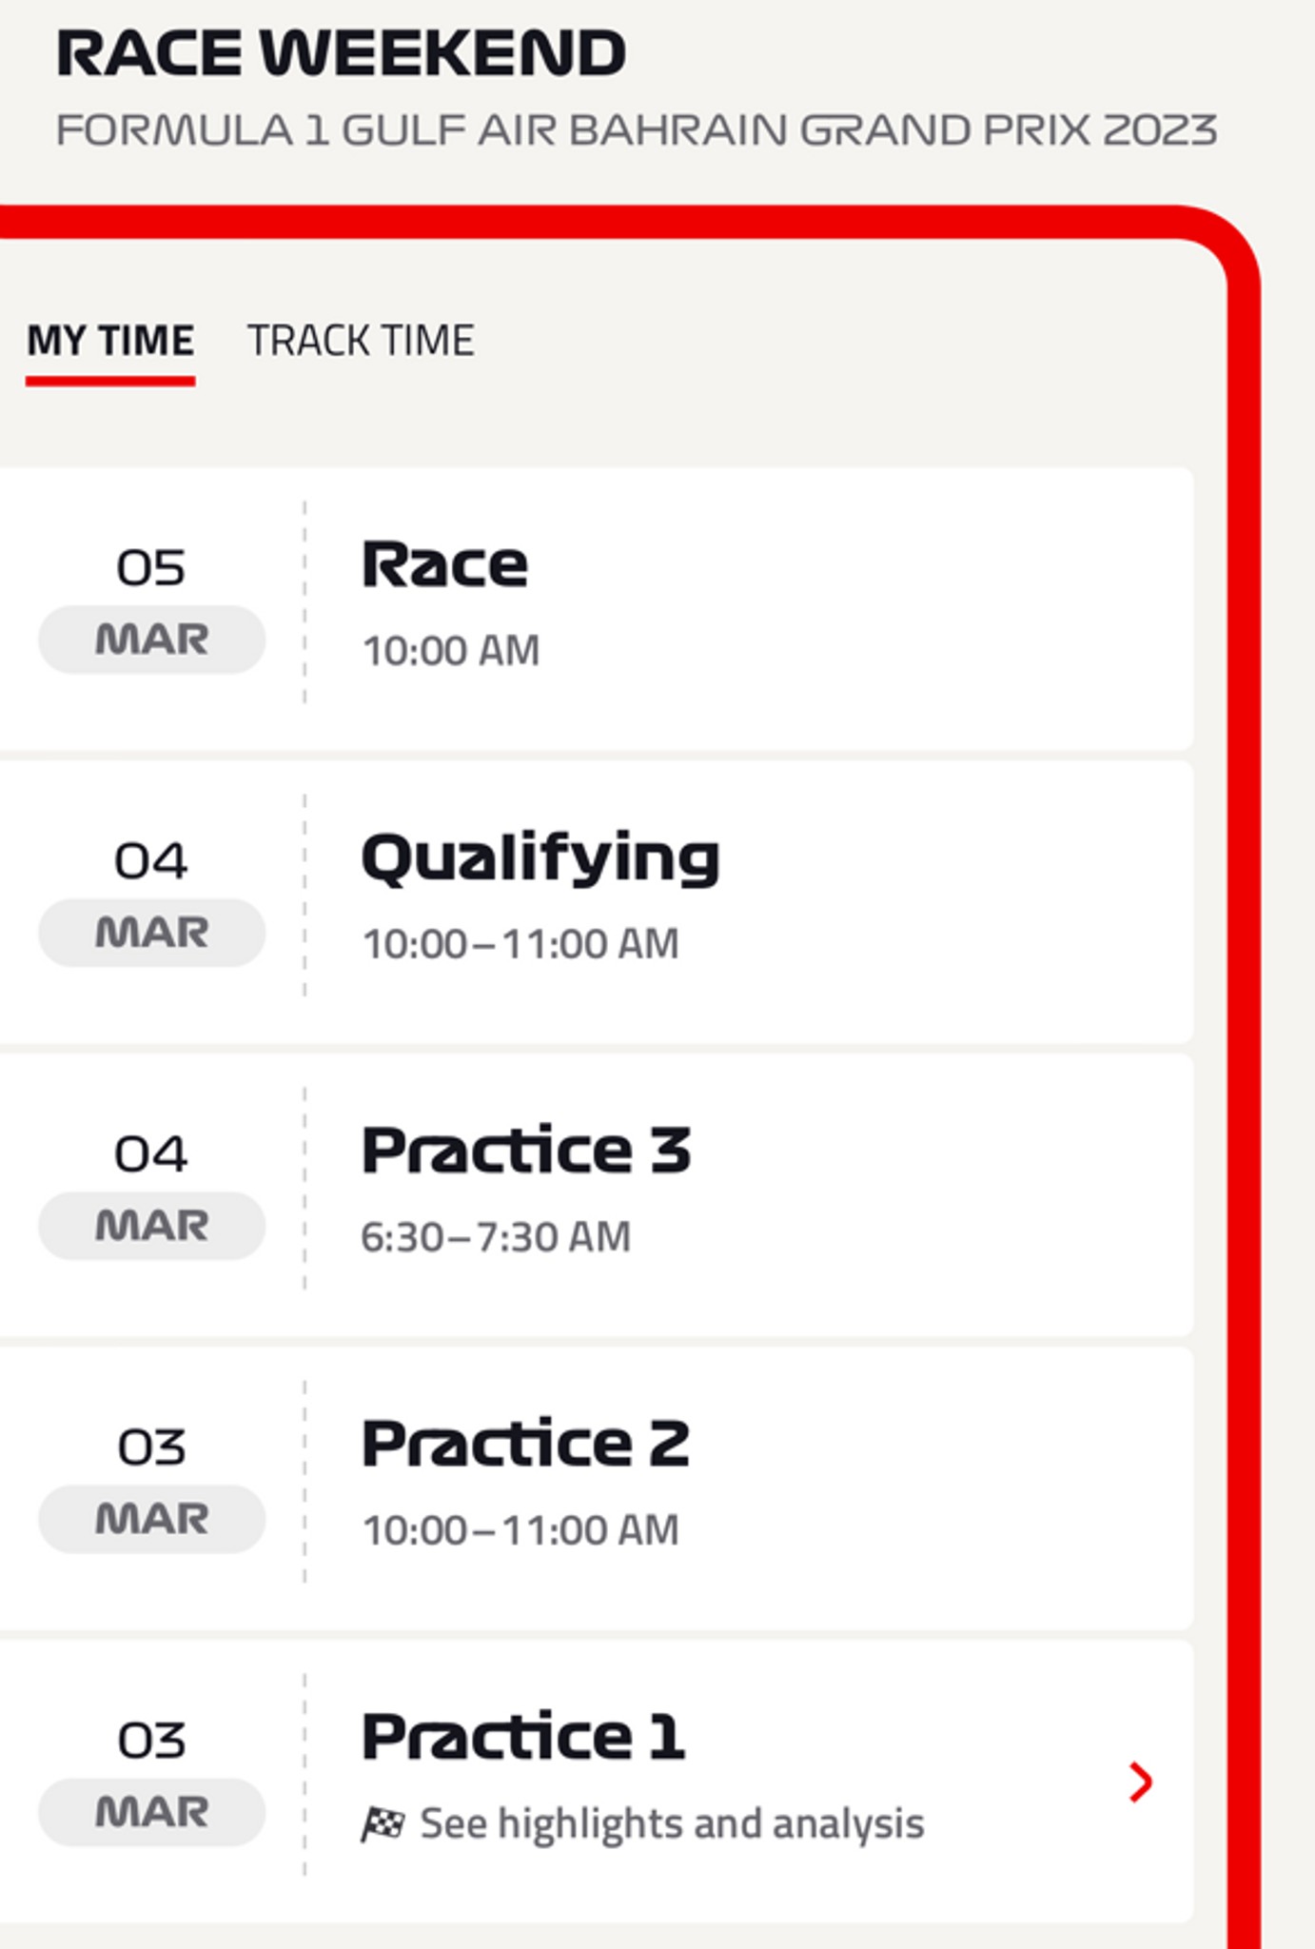Click the Bahrain Grand Prix 2023 subtitle
The width and height of the screenshot is (1315, 1949).
(x=637, y=130)
